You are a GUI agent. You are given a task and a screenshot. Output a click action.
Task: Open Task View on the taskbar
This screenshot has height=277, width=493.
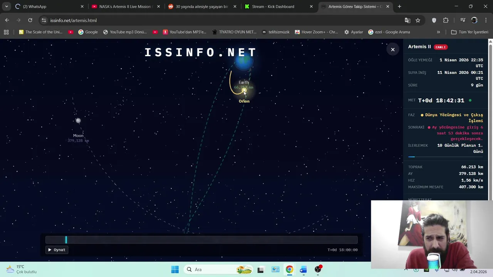[260, 270]
